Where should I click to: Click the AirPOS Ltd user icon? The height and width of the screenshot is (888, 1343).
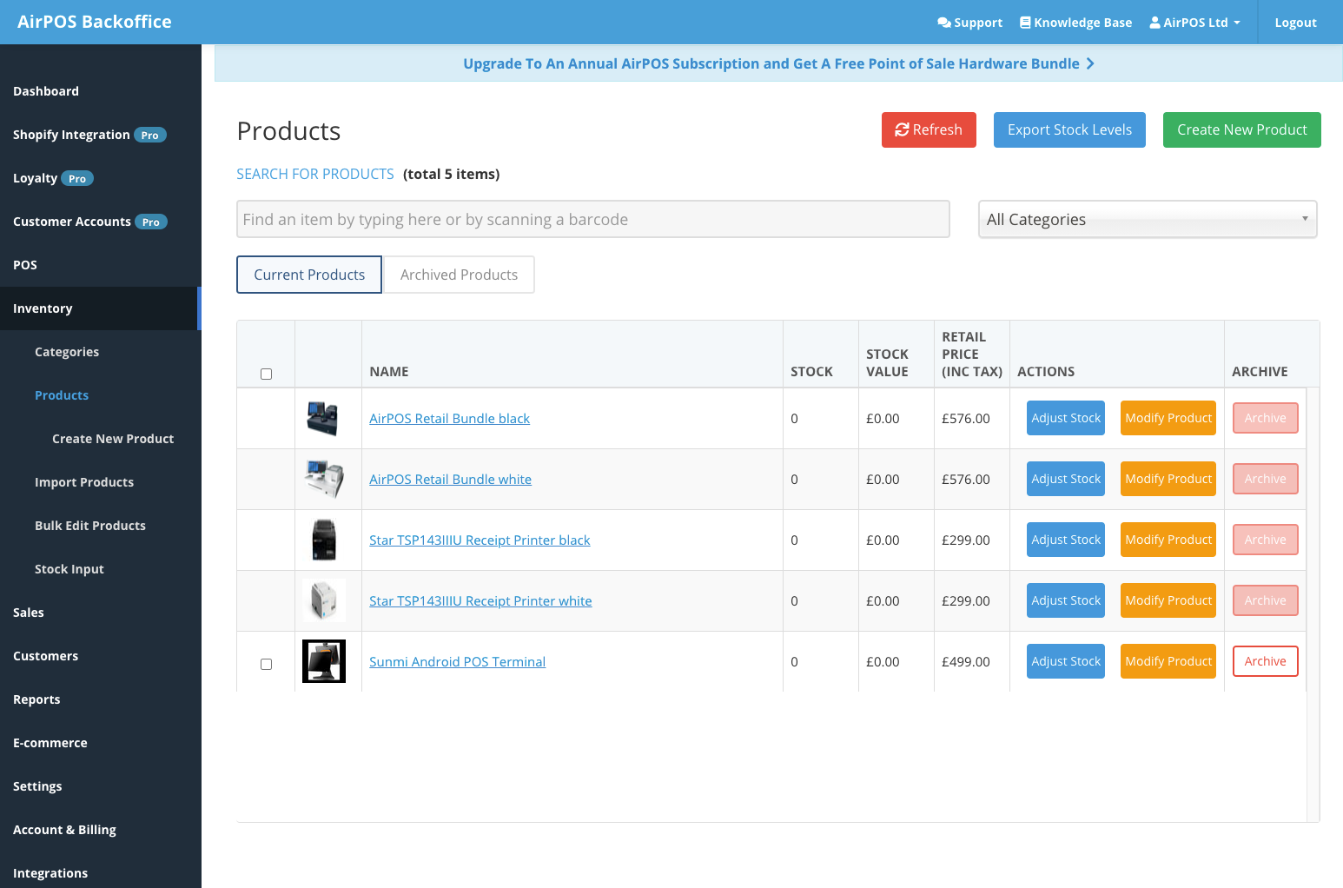pyautogui.click(x=1155, y=23)
